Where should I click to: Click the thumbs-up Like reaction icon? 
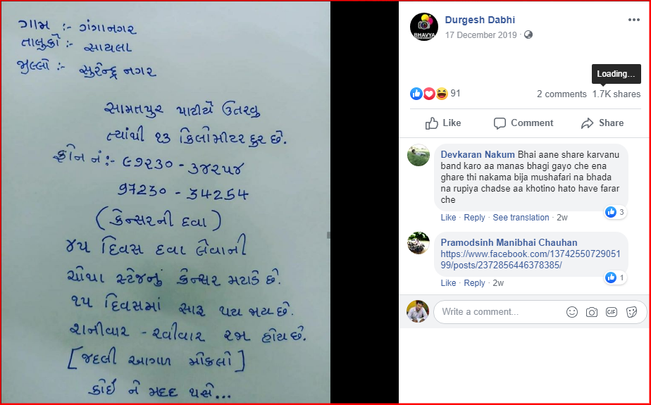coord(416,94)
